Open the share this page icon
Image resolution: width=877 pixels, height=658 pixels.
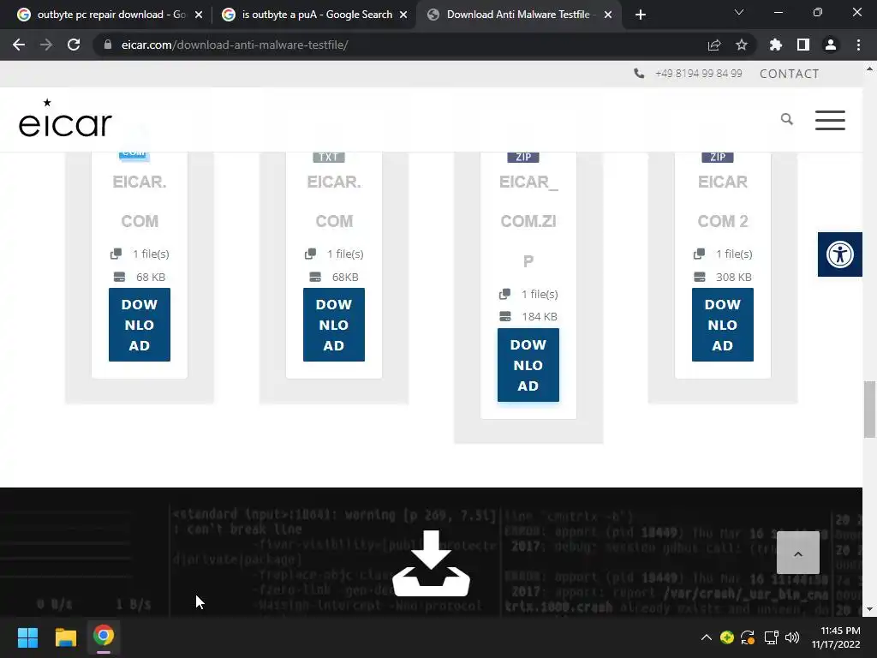pos(714,45)
